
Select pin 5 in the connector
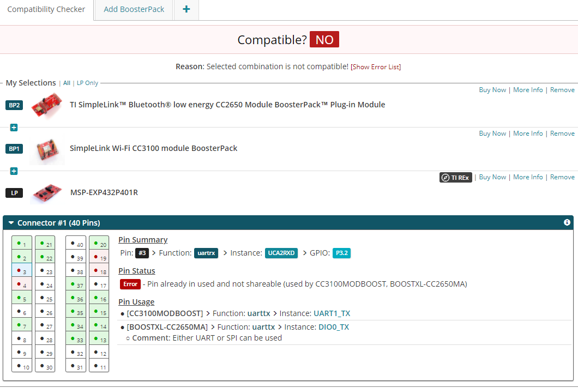pos(22,298)
